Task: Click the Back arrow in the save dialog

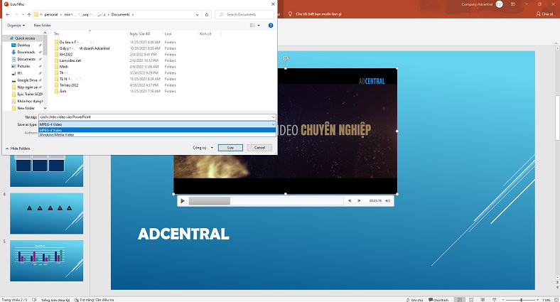Action: coord(6,14)
